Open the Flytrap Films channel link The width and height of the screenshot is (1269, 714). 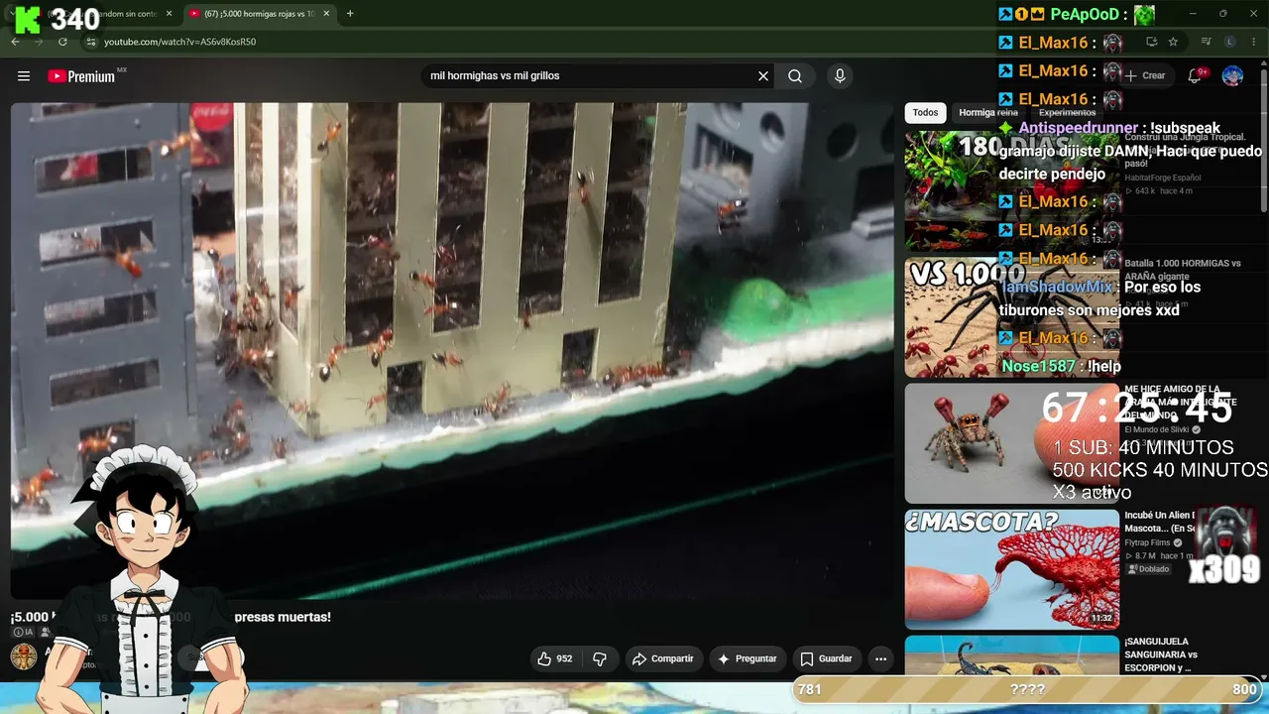pyautogui.click(x=1148, y=543)
